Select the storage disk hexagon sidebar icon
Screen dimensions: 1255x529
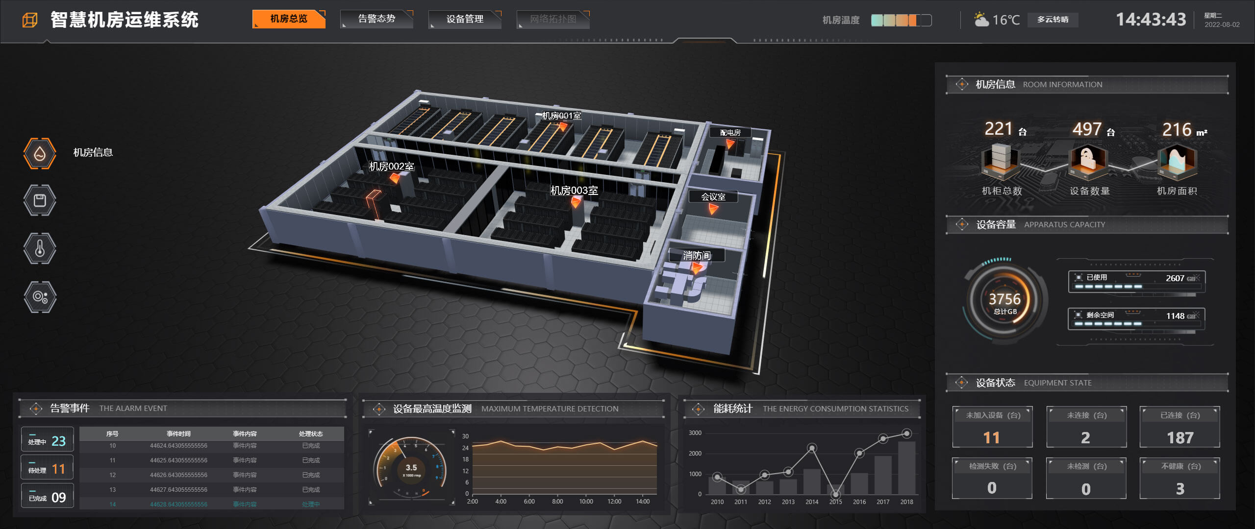pyautogui.click(x=40, y=200)
